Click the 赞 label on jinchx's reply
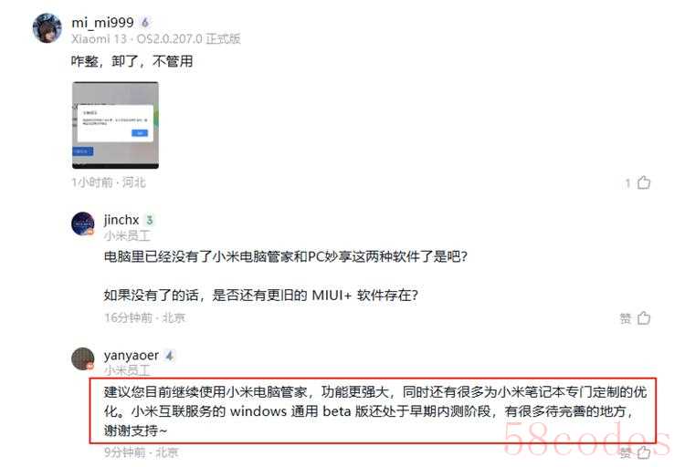The image size is (685, 467). pyautogui.click(x=626, y=318)
